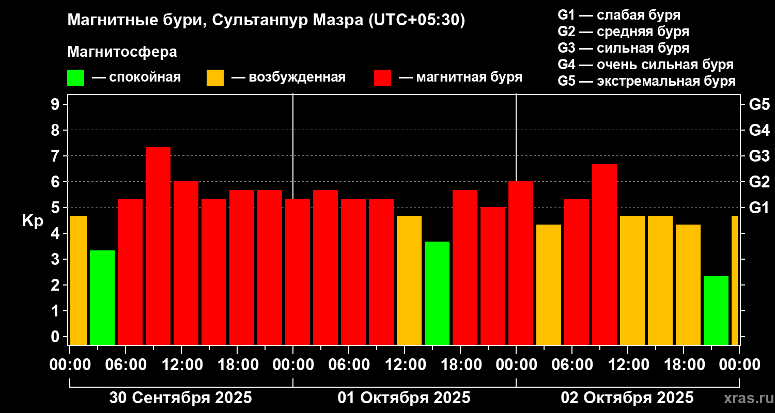
Task: Click the red 'магнитная буря' legend swatch
Action: pyautogui.click(x=382, y=77)
